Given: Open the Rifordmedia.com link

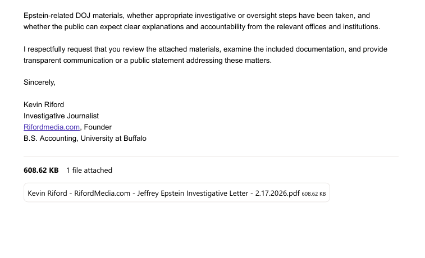Looking at the screenshot, I should tap(52, 127).
